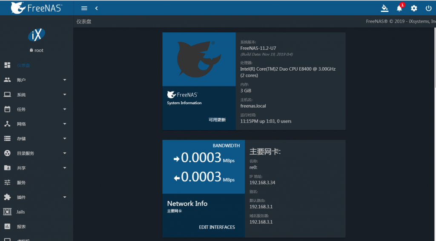Expand the 存储 menu arrow
Image resolution: width=436 pixels, height=241 pixels.
(65, 138)
